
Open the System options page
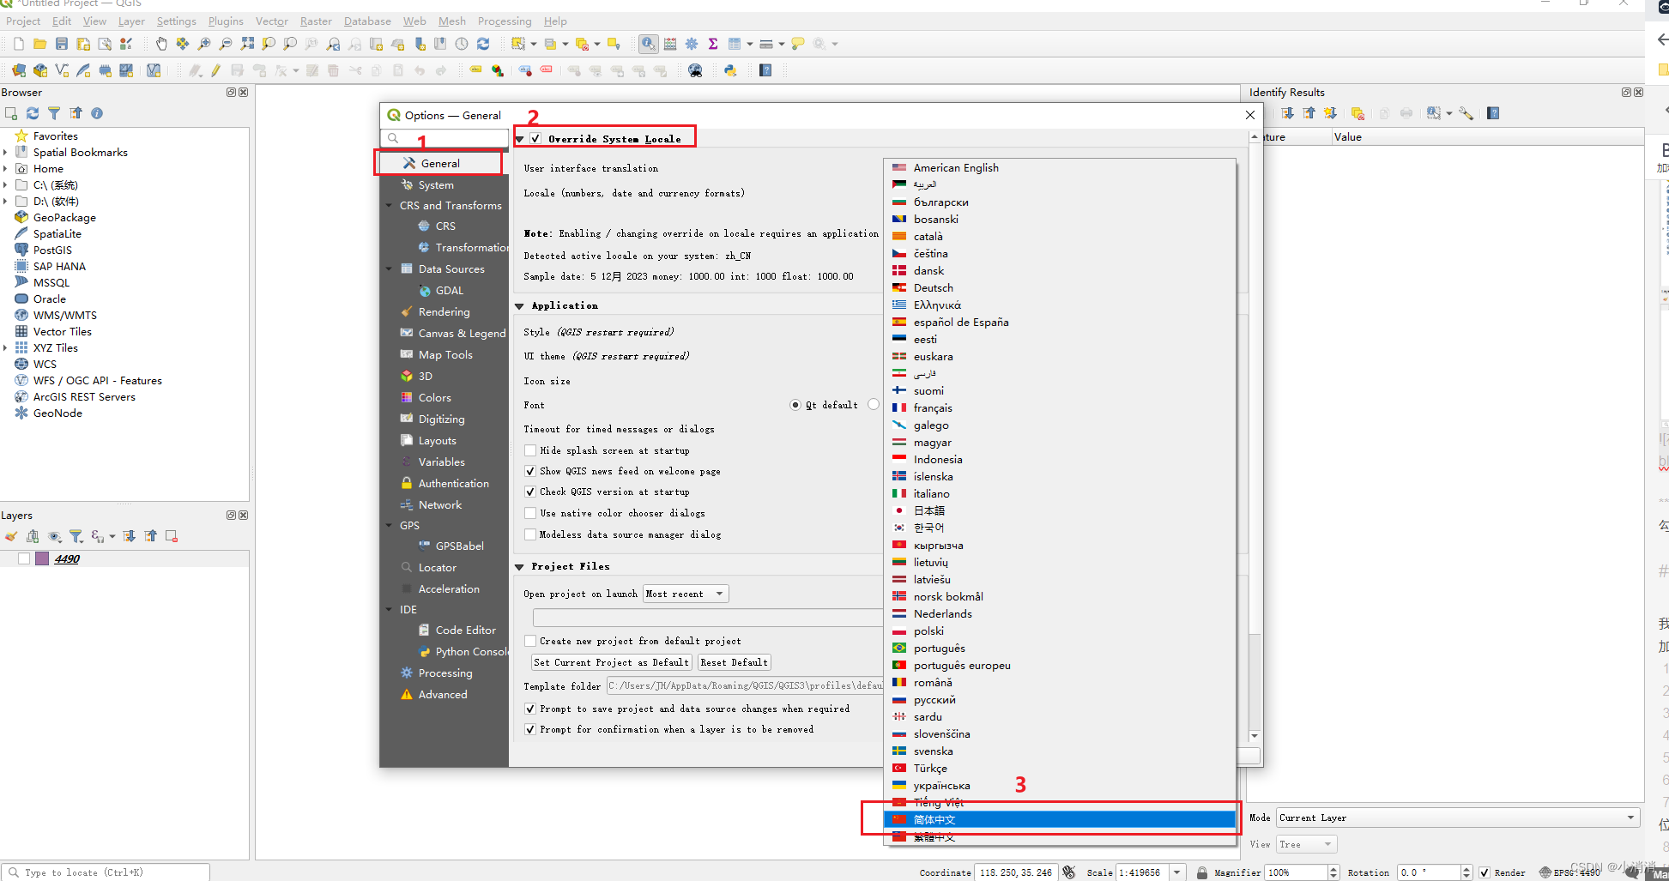[x=436, y=184]
